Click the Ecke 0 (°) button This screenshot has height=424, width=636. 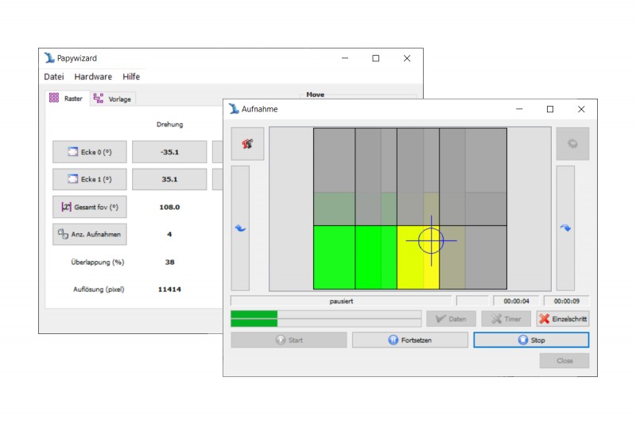[x=89, y=151]
